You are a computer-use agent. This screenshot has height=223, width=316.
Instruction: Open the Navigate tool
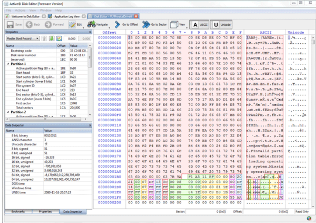(x=95, y=24)
